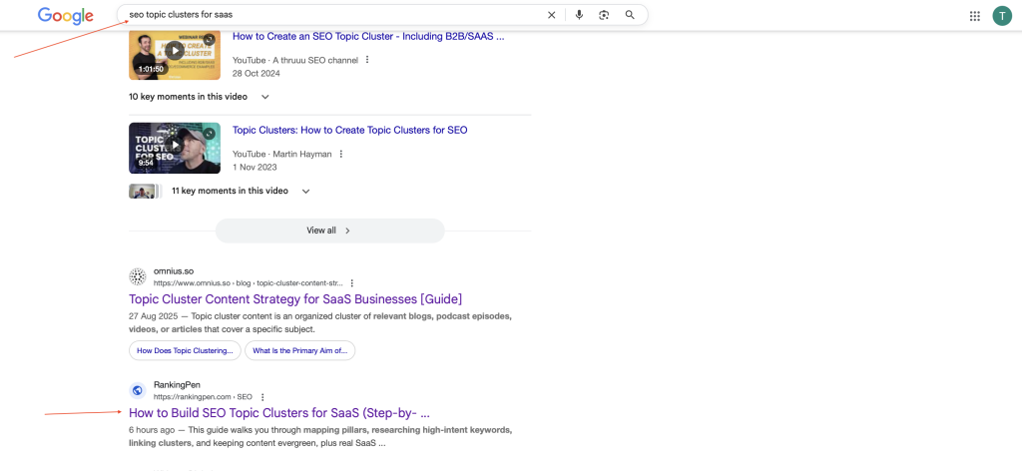
Task: Select 'What Is the Primary Aim of...' chip
Action: point(299,350)
